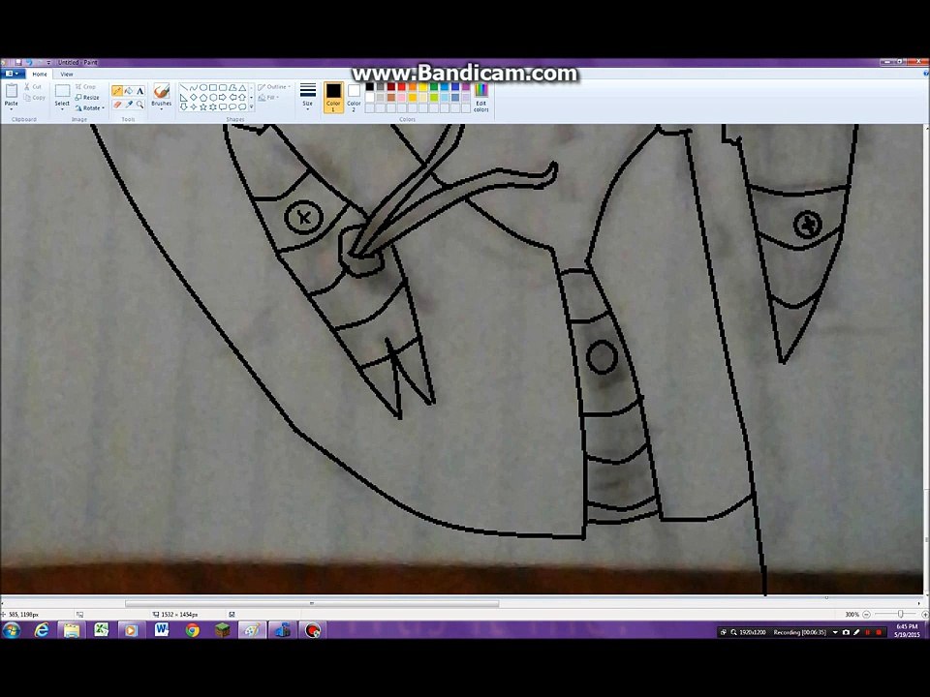Screen dimensions: 930x697
Task: Choose the Pentagon shape
Action: tap(203, 97)
